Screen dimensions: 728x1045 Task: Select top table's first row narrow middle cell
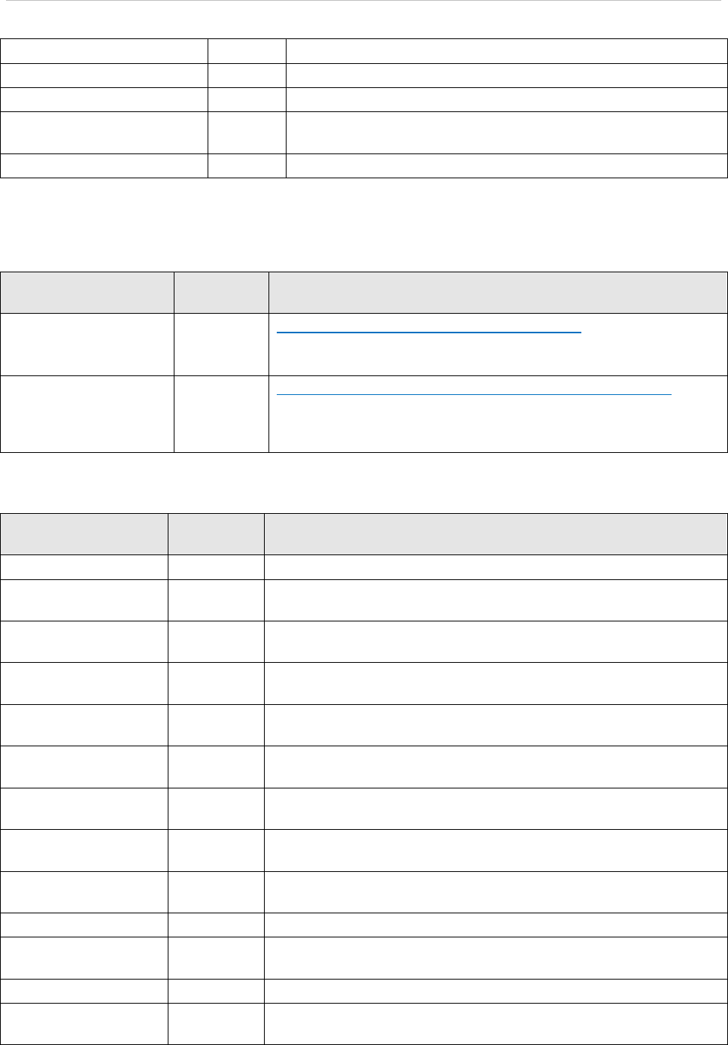tap(247, 51)
